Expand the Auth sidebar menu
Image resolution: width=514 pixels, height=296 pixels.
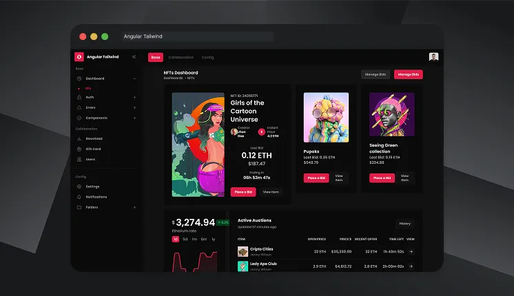(134, 97)
